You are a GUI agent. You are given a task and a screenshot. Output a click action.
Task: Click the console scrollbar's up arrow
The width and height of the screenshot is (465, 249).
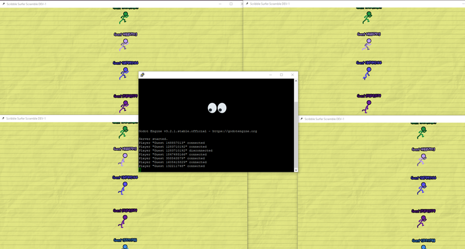click(x=296, y=81)
